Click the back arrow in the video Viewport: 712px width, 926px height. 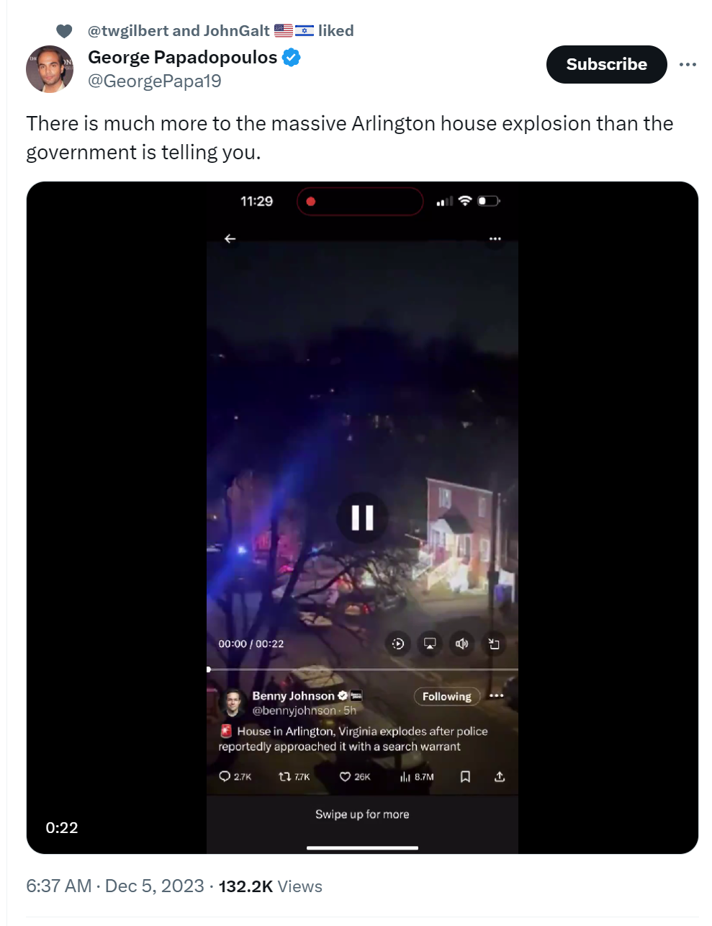pos(230,239)
